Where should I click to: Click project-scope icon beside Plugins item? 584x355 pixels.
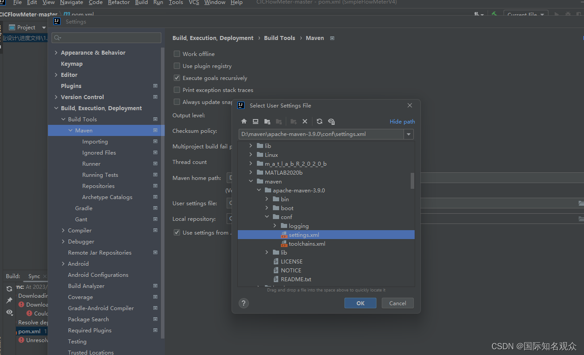155,86
